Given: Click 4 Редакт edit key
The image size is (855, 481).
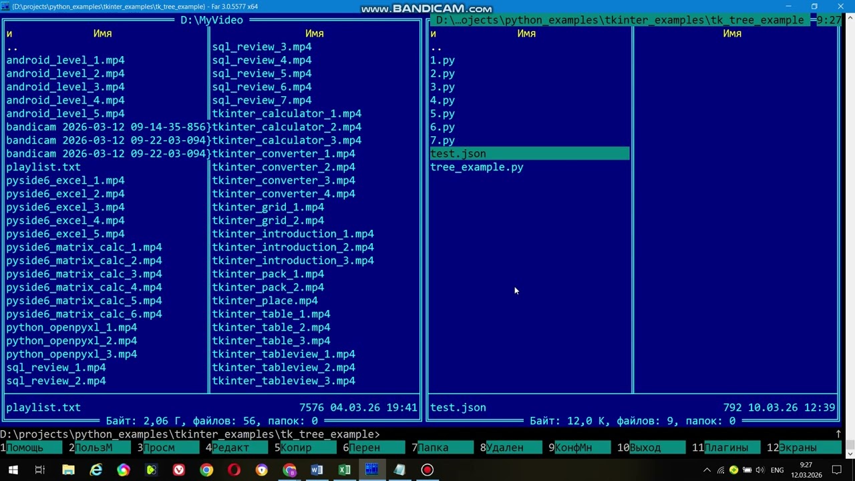Looking at the screenshot, I should click(237, 448).
